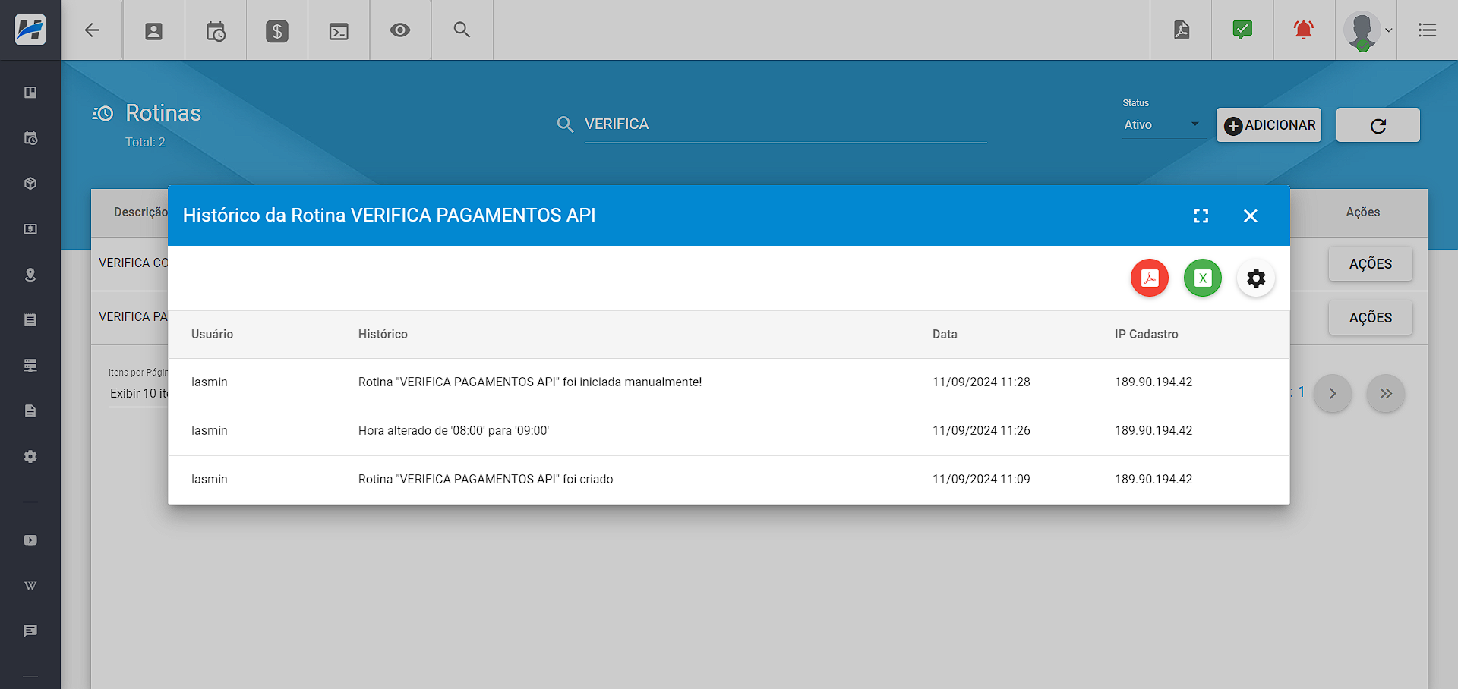
Task: Export history to Excel with green button
Action: [1203, 278]
